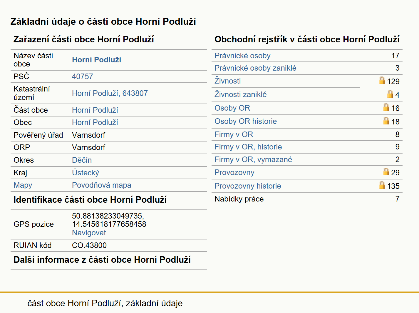The height and width of the screenshot is (313, 419).
Task: Open the Děčín district link
Action: [82, 160]
